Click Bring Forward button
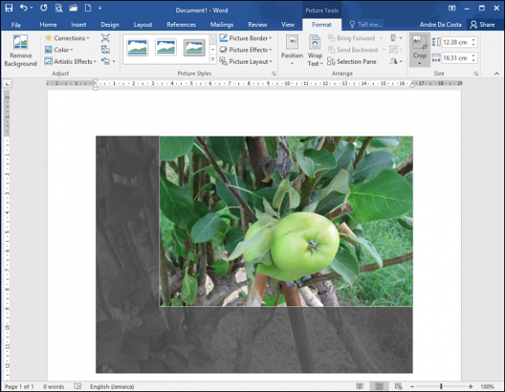Viewport: 505px width, 392px height. [x=352, y=38]
